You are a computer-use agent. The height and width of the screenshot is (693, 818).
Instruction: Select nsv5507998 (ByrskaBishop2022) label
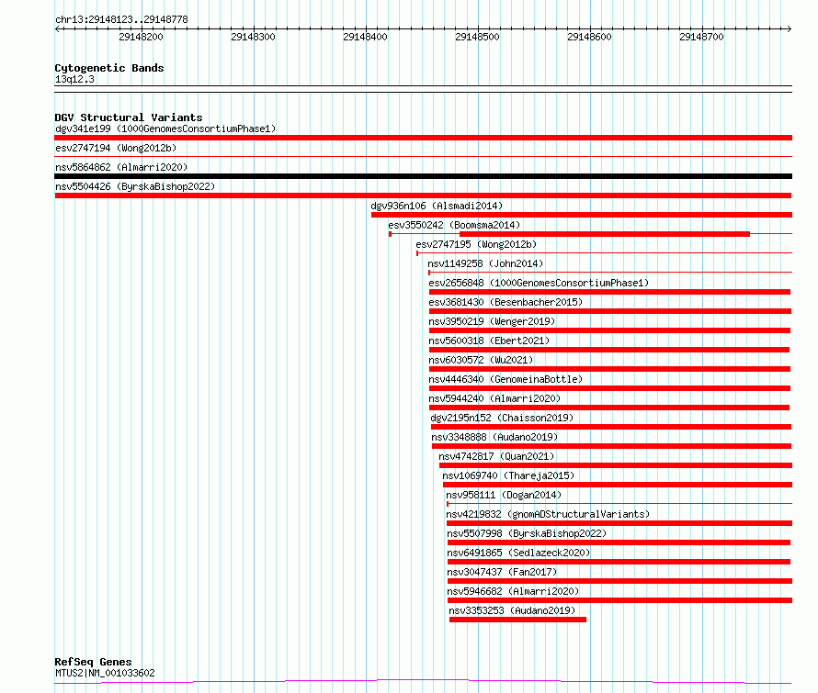pos(527,533)
